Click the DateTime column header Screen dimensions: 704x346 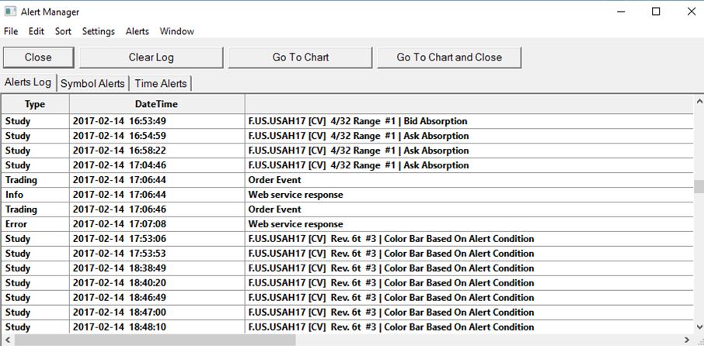156,104
